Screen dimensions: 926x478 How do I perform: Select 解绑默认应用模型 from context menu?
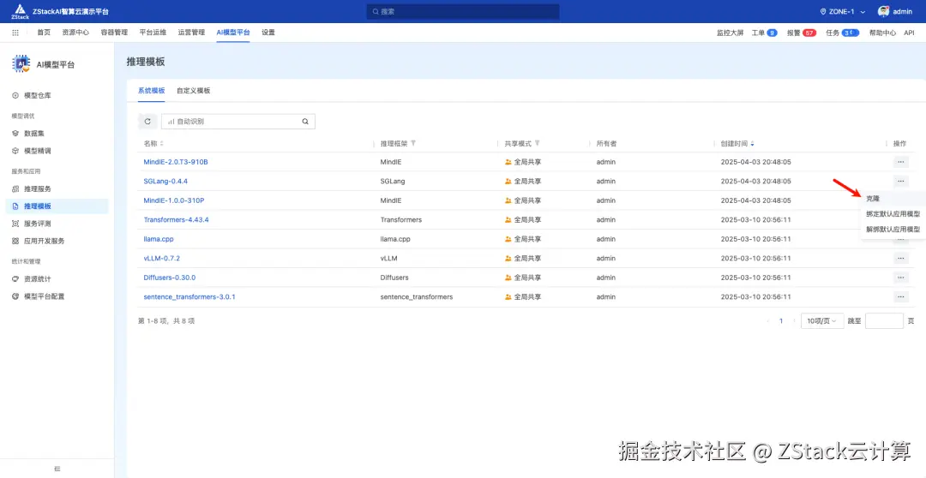tap(893, 229)
